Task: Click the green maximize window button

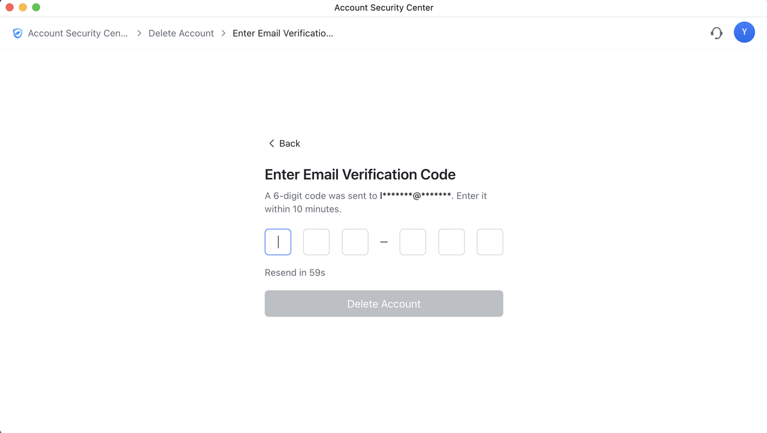Action: (36, 7)
